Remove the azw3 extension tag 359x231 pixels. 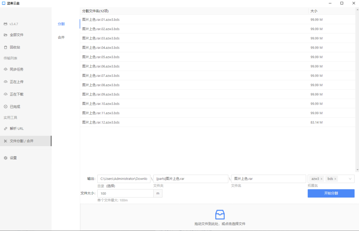point(321,179)
